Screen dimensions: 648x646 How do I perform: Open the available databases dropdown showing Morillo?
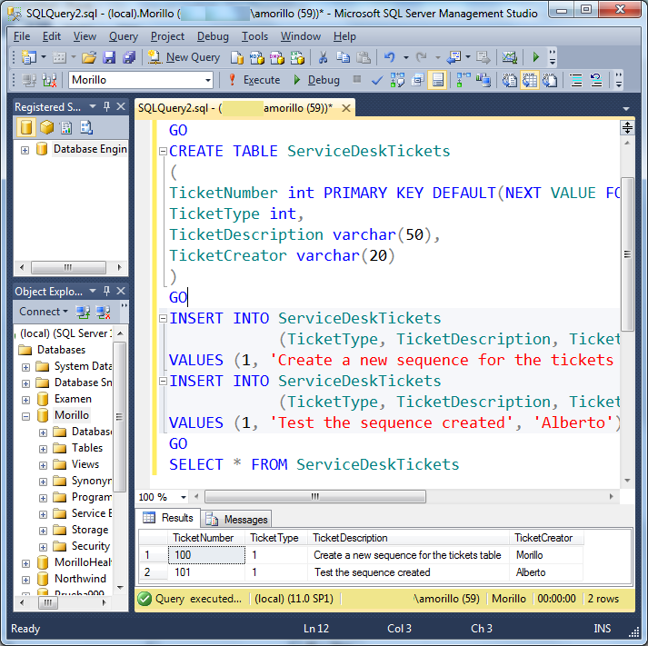coord(208,80)
